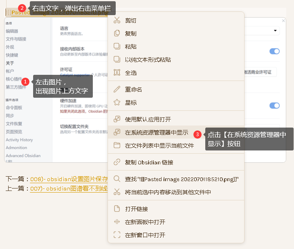Click the pencil icon beside 重命名
This screenshot has height=249, width=294.
pyautogui.click(x=117, y=89)
